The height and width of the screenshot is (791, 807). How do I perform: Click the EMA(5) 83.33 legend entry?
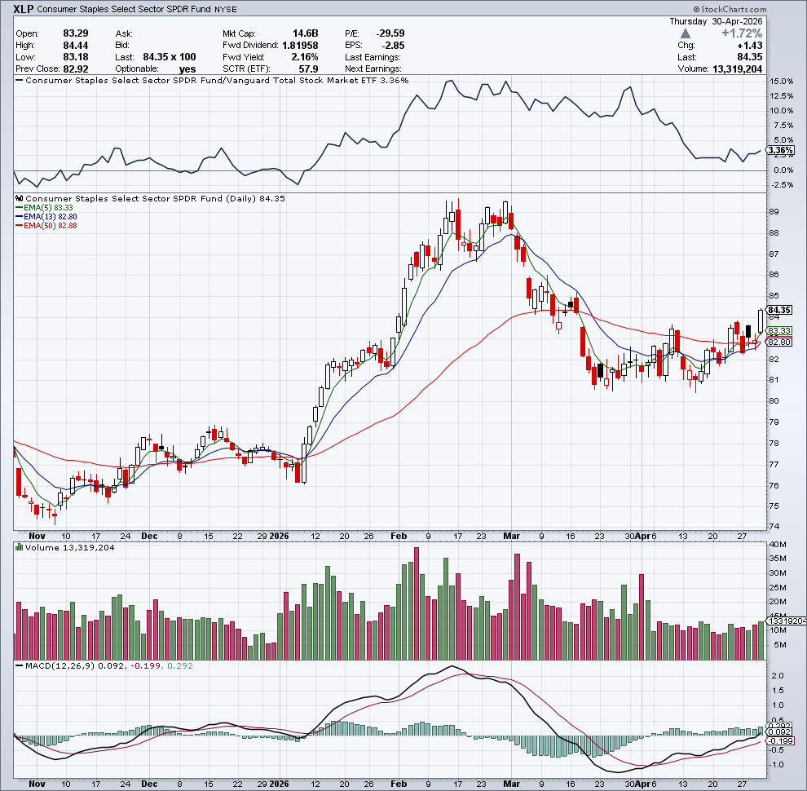(45, 207)
